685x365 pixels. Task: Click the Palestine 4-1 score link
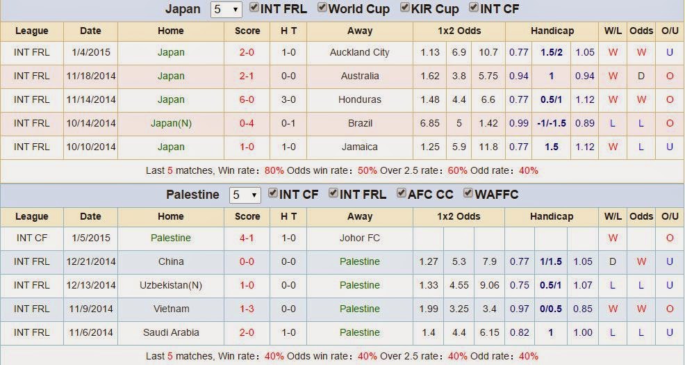[247, 238]
